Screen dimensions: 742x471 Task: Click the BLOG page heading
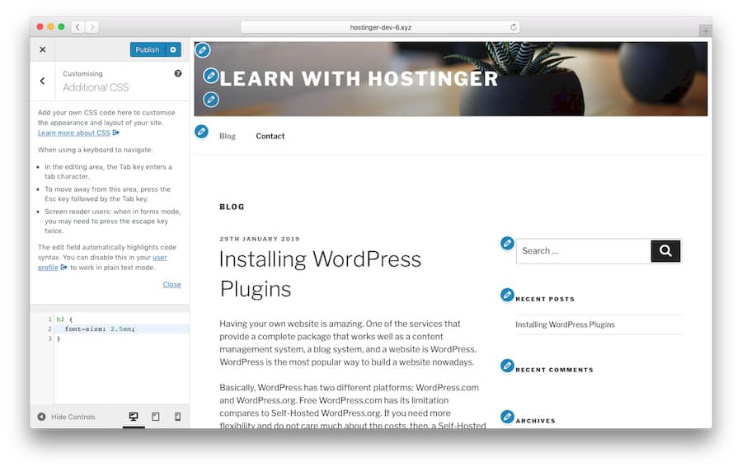232,207
